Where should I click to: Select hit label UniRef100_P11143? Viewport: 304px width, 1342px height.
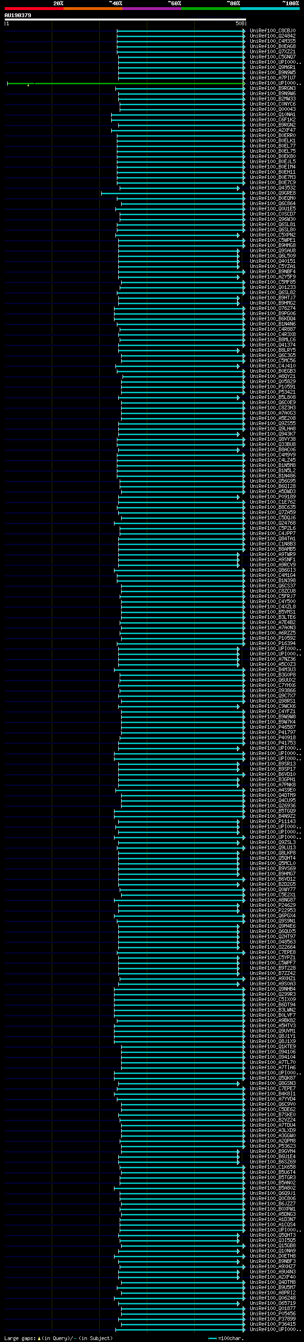pyautogui.click(x=273, y=822)
